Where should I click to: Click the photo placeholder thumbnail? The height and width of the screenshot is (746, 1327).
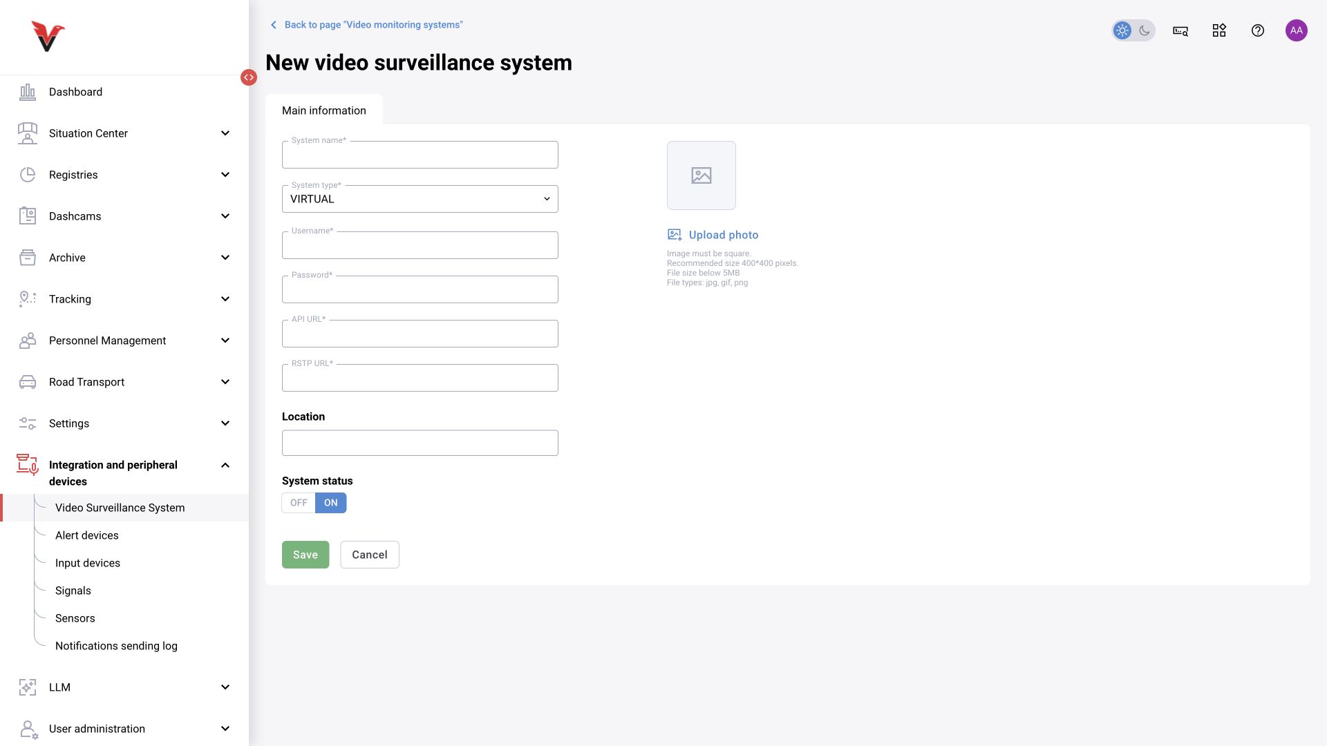click(702, 175)
